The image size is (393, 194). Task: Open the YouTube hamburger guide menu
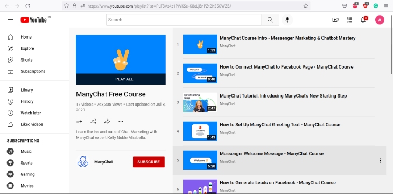coord(10,20)
